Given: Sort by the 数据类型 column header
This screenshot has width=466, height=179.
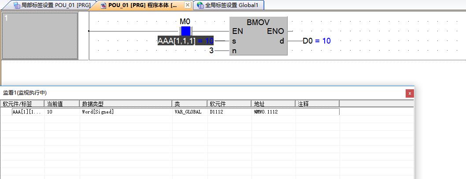Looking at the screenshot, I should (x=126, y=104).
